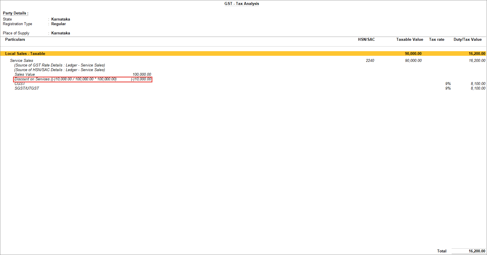The image size is (487, 255).
Task: Click the Party Details heading
Action: (x=15, y=13)
